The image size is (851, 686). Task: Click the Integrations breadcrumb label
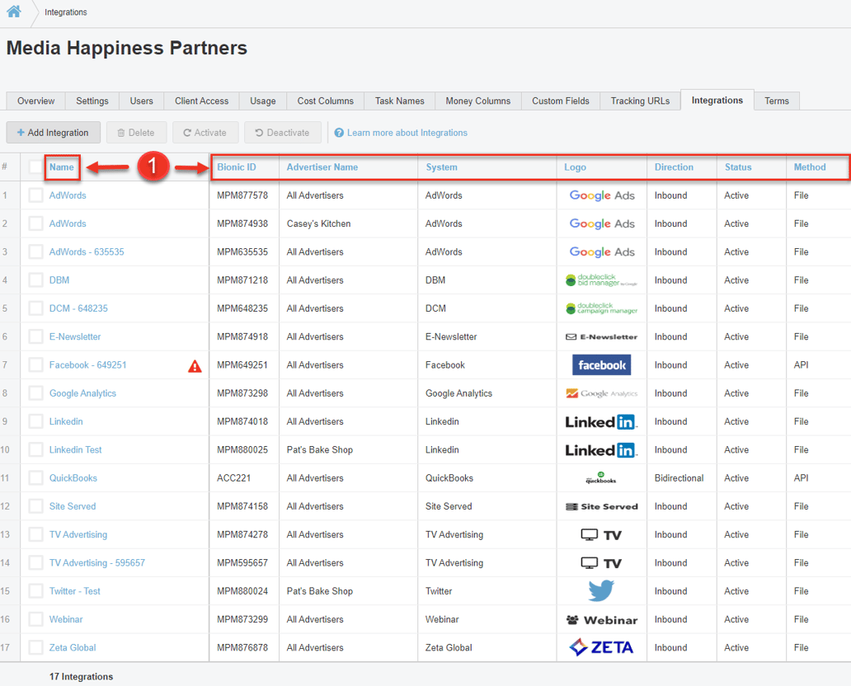click(x=65, y=12)
